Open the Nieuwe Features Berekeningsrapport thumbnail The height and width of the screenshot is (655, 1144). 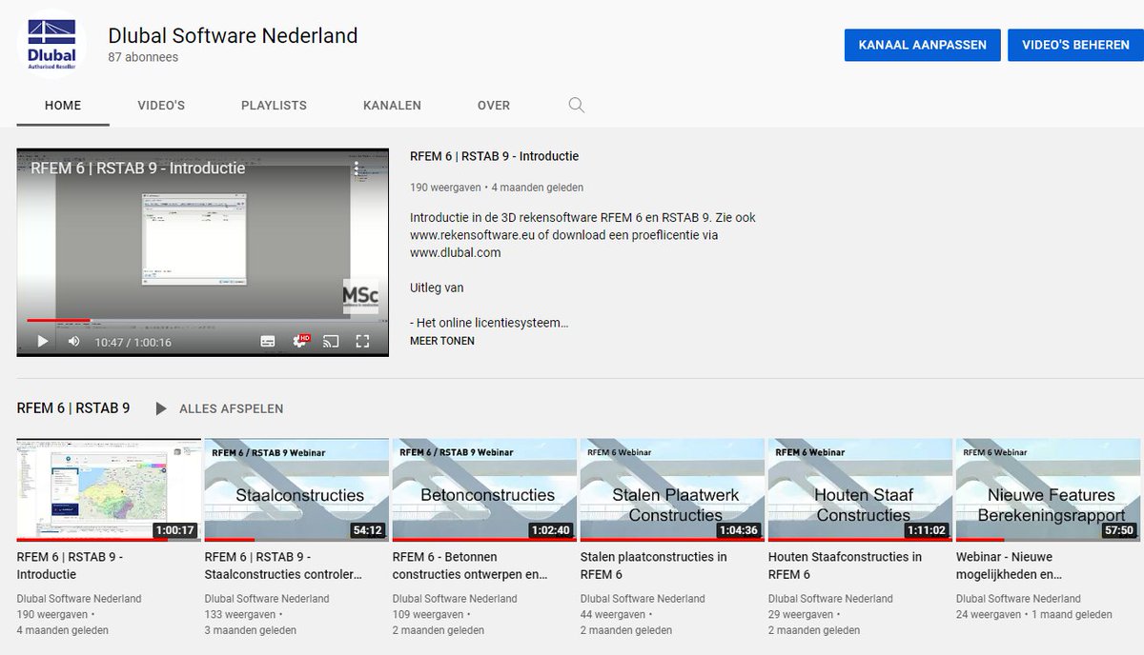[1048, 489]
